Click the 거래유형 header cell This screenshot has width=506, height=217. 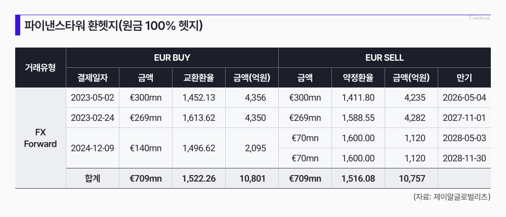(40, 68)
